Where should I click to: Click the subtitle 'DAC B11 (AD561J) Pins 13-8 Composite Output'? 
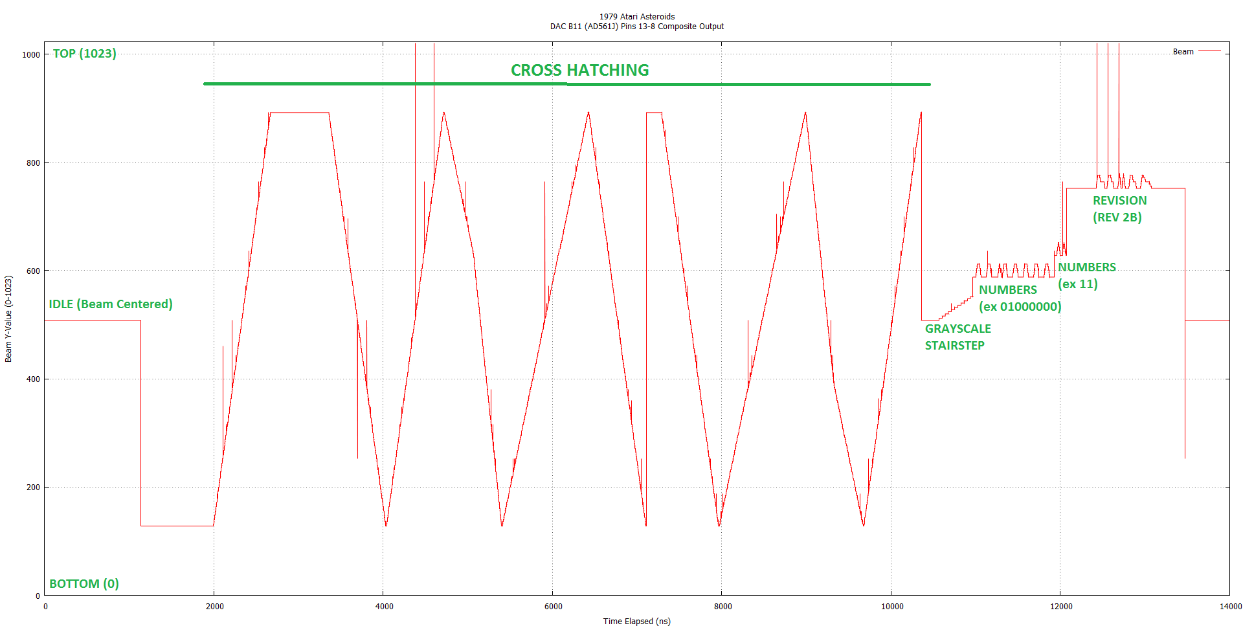(636, 27)
